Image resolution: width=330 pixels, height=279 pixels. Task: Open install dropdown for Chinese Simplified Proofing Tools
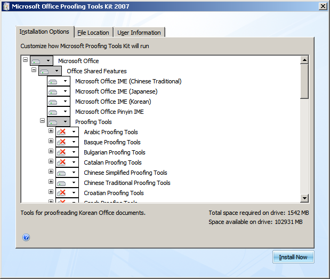(67, 172)
